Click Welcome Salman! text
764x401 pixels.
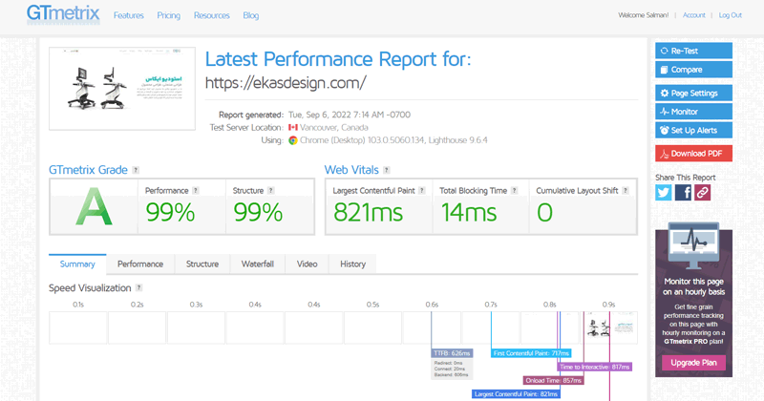pos(643,15)
